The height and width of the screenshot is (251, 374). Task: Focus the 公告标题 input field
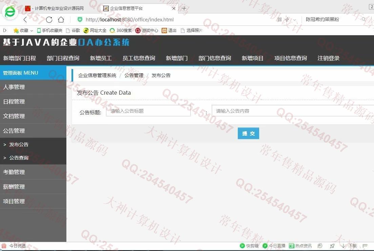click(148, 111)
